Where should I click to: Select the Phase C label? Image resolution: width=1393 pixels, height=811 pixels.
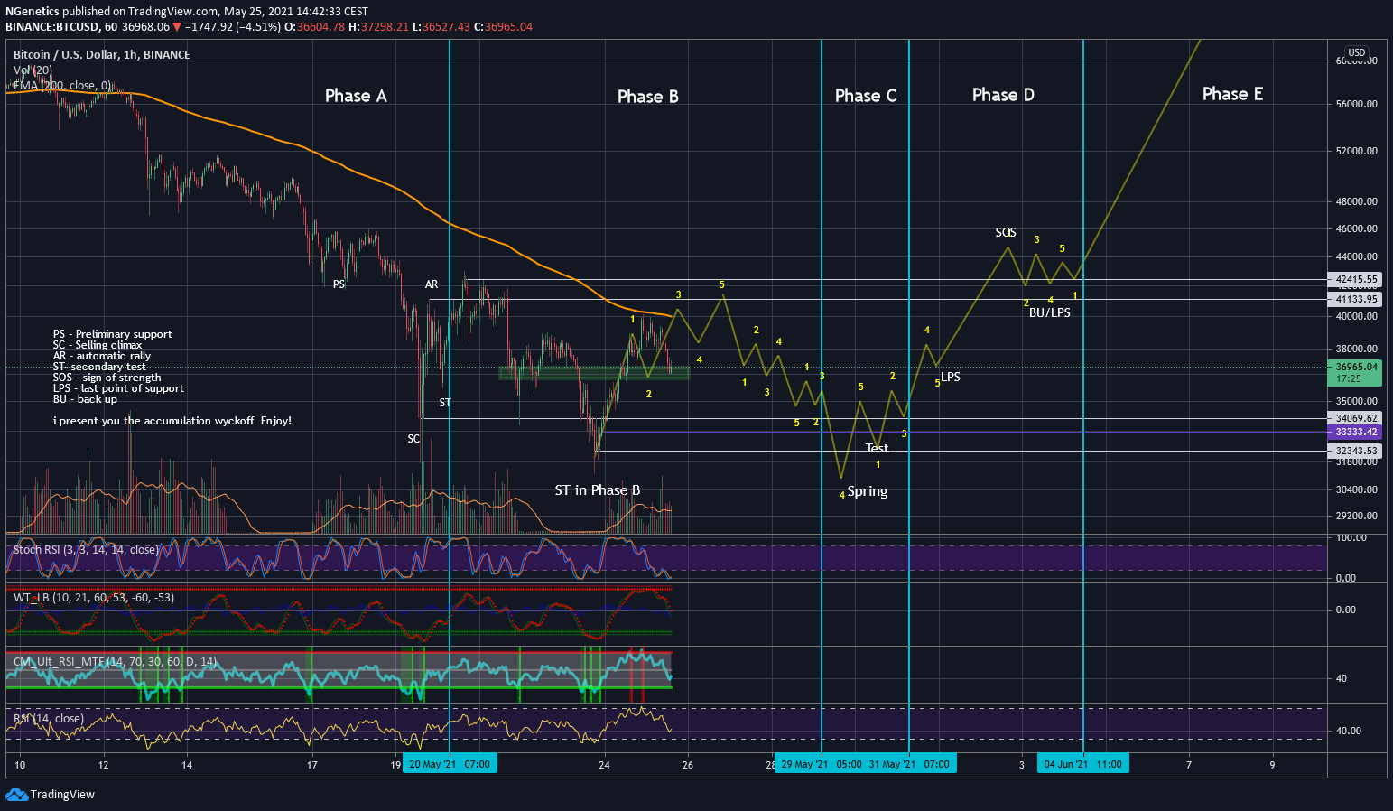pos(866,96)
